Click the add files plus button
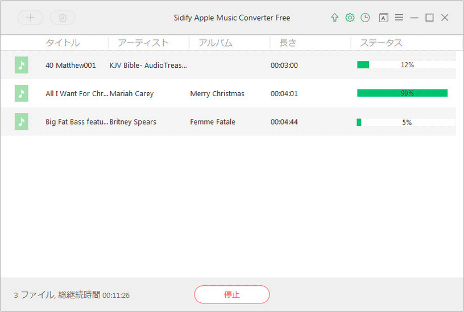 [31, 18]
